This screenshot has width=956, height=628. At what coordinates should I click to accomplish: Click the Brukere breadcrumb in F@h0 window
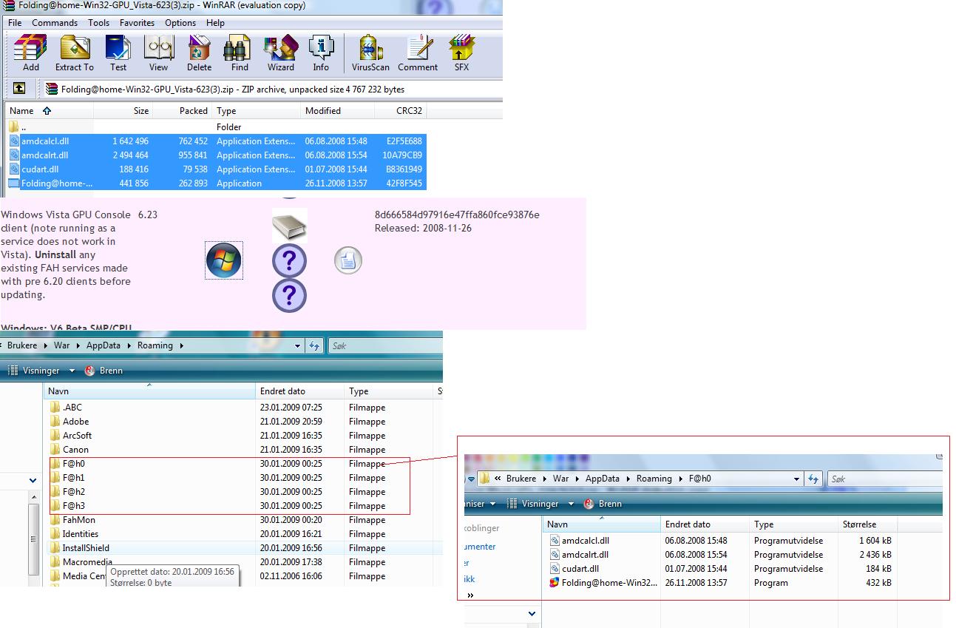pos(521,479)
